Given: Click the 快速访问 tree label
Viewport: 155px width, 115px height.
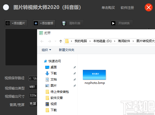Looking at the screenshot, I should pyautogui.click(x=55, y=61).
